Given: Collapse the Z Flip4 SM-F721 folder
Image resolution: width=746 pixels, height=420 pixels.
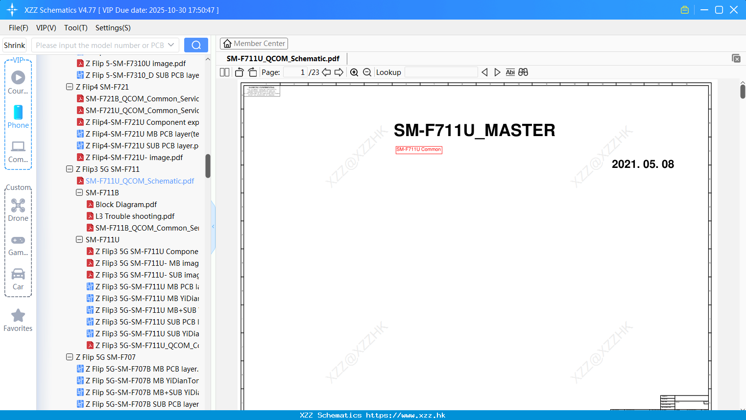Looking at the screenshot, I should pyautogui.click(x=70, y=87).
